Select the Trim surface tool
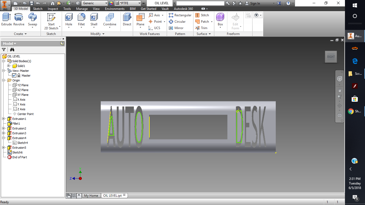The image size is (365, 205). [x=201, y=28]
